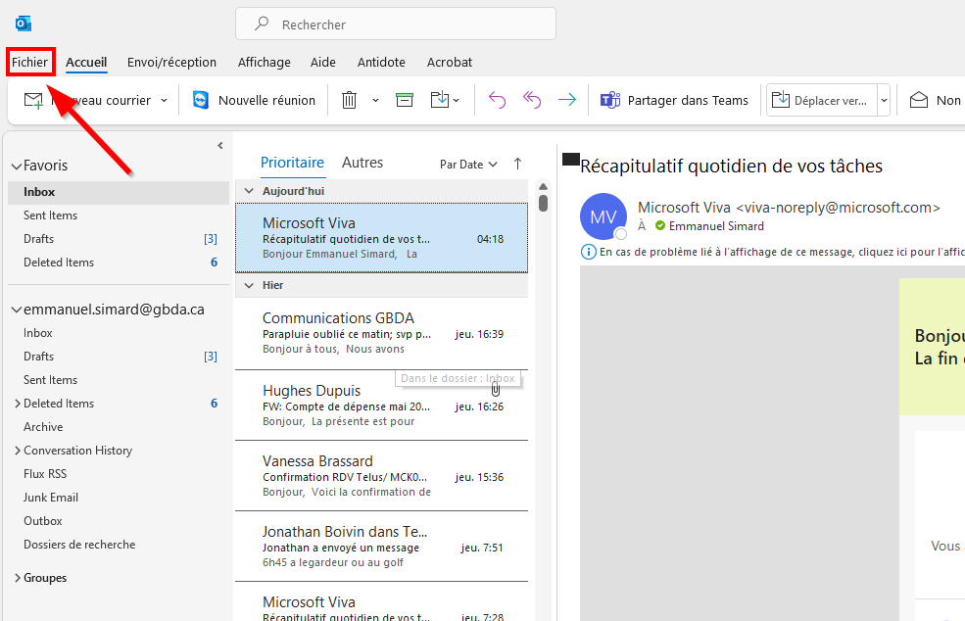Viewport: 965px width, 621px height.
Task: Click the move to folder icon
Action: click(x=440, y=99)
